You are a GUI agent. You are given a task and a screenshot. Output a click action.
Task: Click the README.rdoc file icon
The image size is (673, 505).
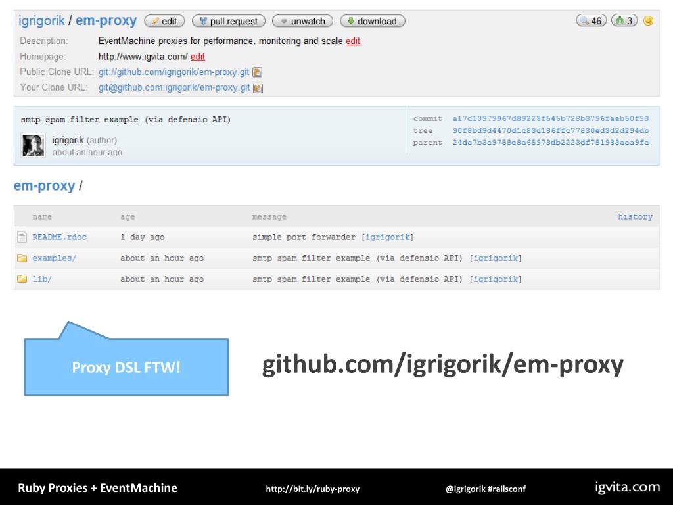(x=22, y=237)
